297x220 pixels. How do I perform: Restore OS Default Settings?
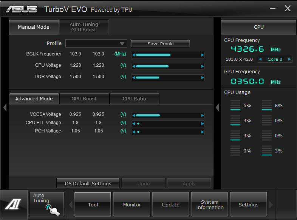tap(88, 183)
